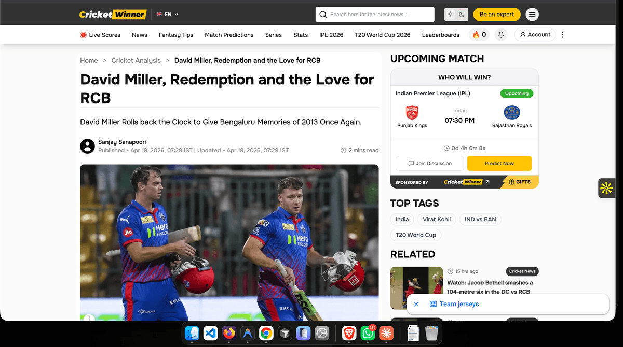Open Jacob Bethell related article thumbnail

coord(417,288)
